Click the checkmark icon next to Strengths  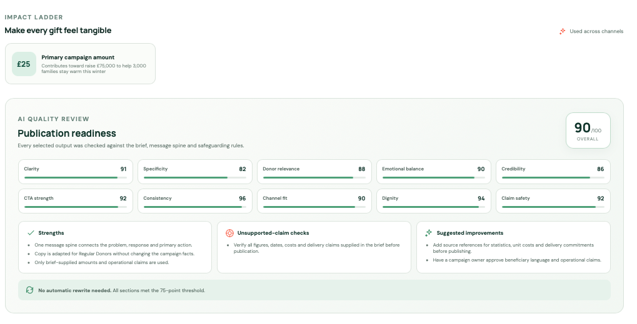pos(31,233)
